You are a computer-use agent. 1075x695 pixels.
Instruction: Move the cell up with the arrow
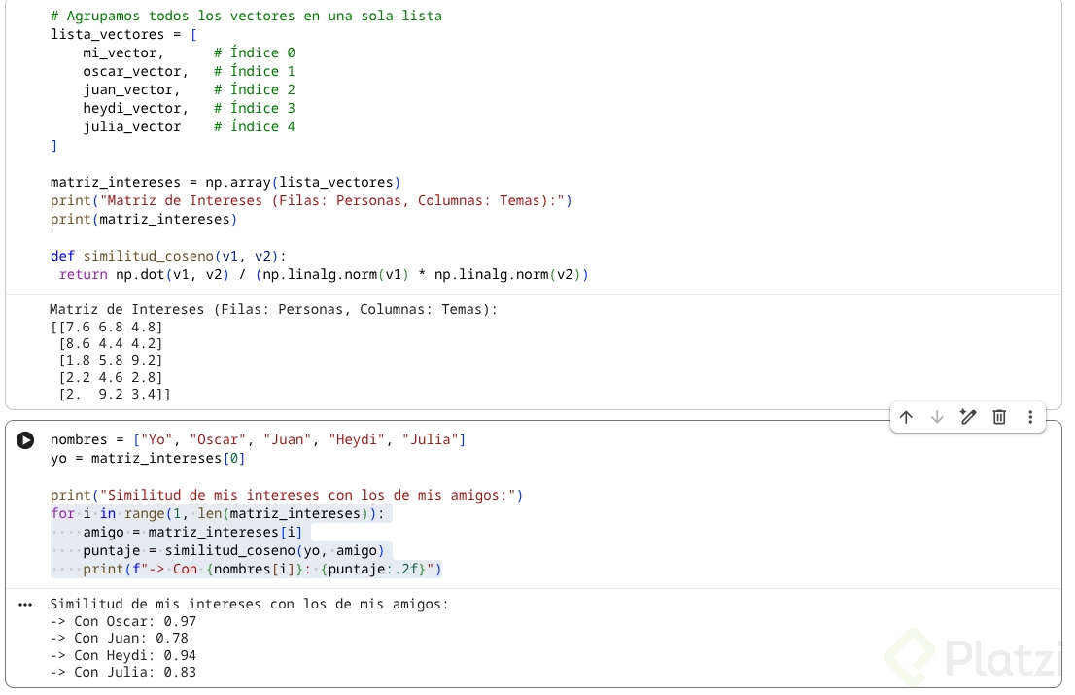tap(906, 417)
